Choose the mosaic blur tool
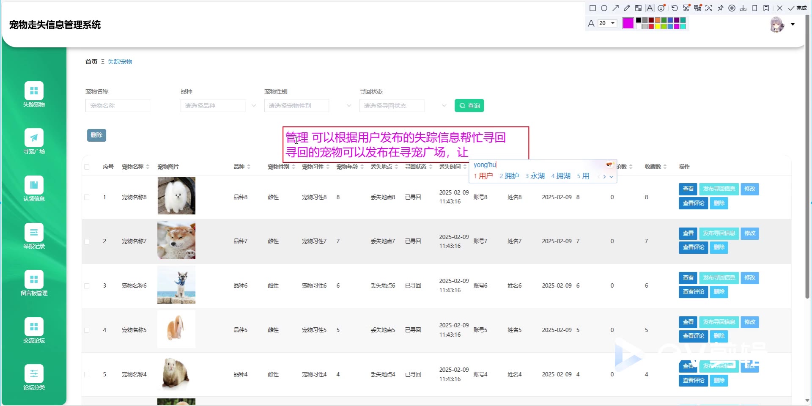 pyautogui.click(x=638, y=8)
